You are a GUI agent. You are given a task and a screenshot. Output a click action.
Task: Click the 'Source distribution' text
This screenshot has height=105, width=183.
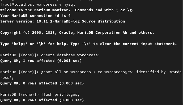103,21
